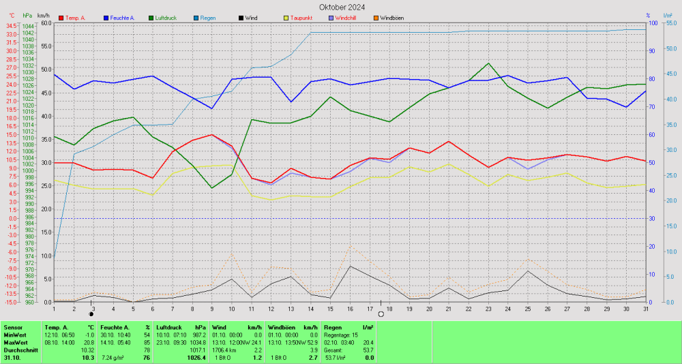The width and height of the screenshot is (682, 364).
Task: Click the hPa axis unit label
Action: click(27, 15)
